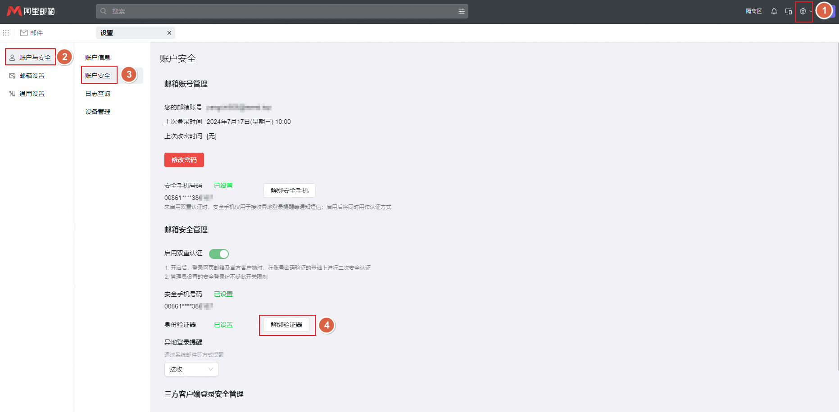
Task: Click the 账户与安全 person icon
Action: point(12,57)
